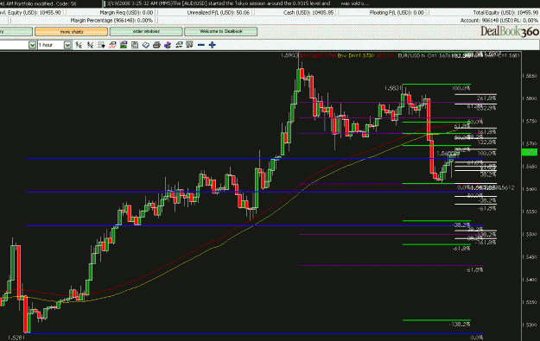
Task: Open the symbol selector dropdown arrow
Action: [32, 45]
